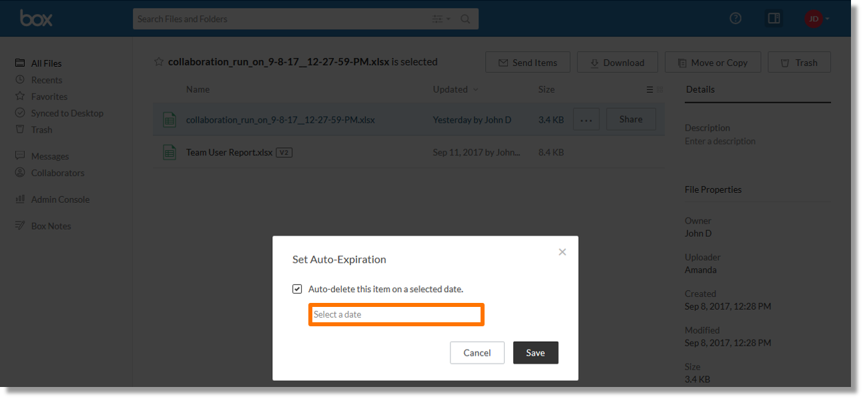This screenshot has height=399, width=863.
Task: Open the JD account avatar menu
Action: 817,19
